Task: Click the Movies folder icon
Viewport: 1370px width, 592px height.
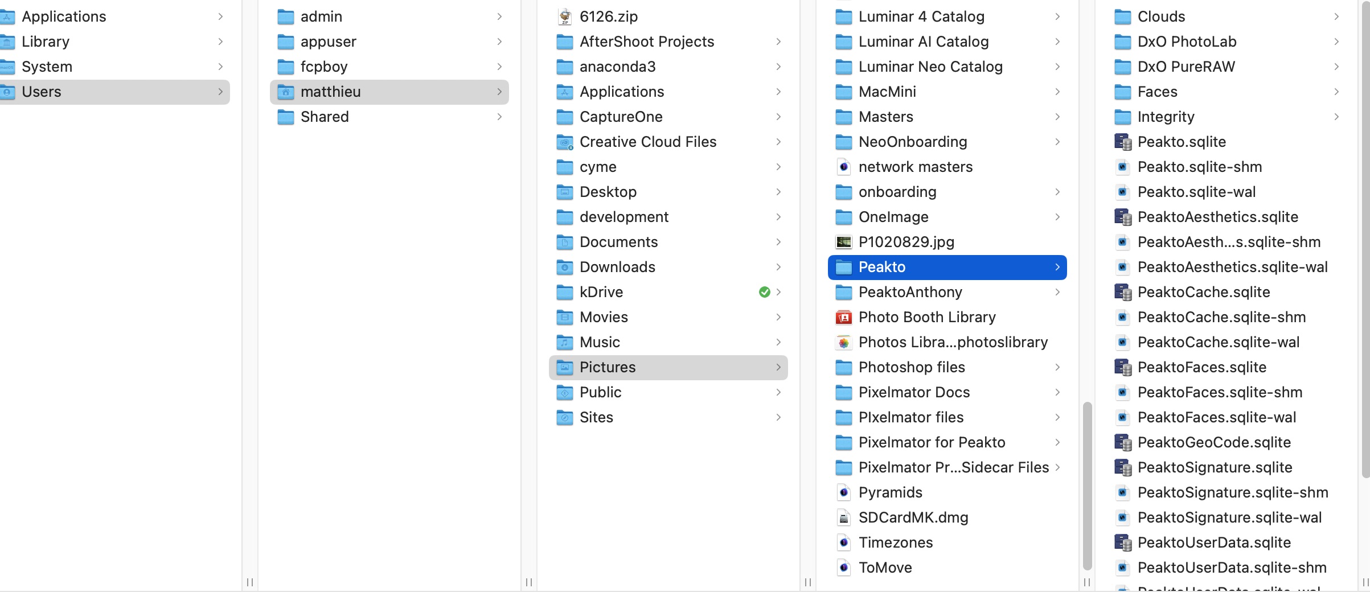Action: [x=564, y=317]
